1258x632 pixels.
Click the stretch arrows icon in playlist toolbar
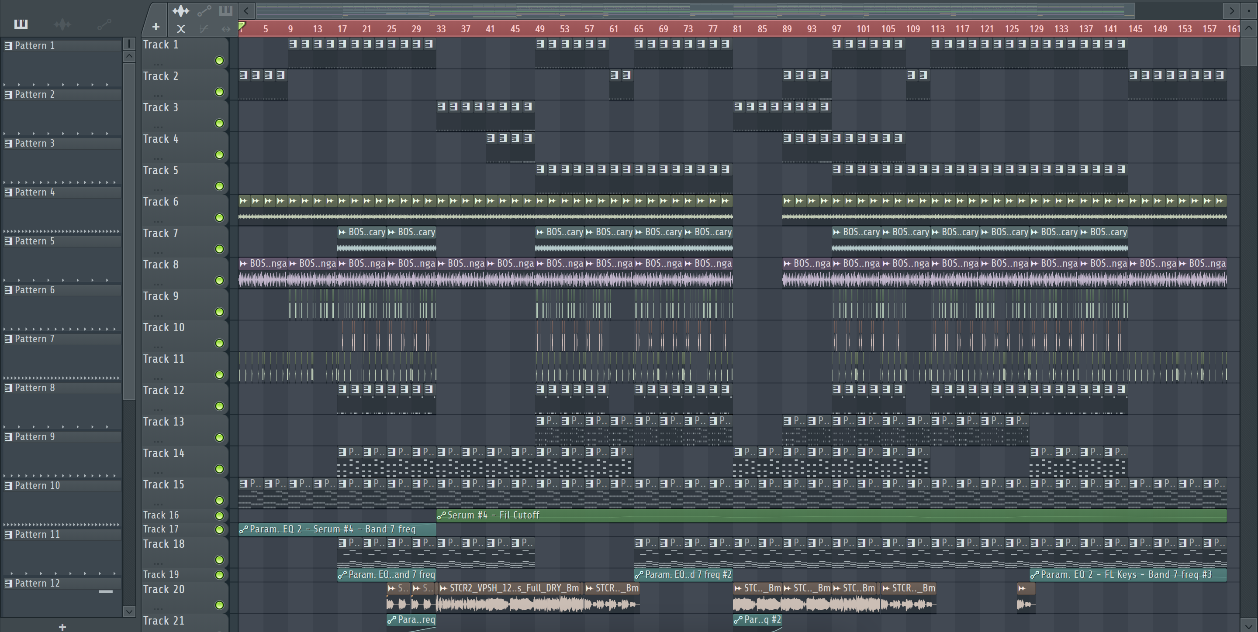click(x=226, y=29)
